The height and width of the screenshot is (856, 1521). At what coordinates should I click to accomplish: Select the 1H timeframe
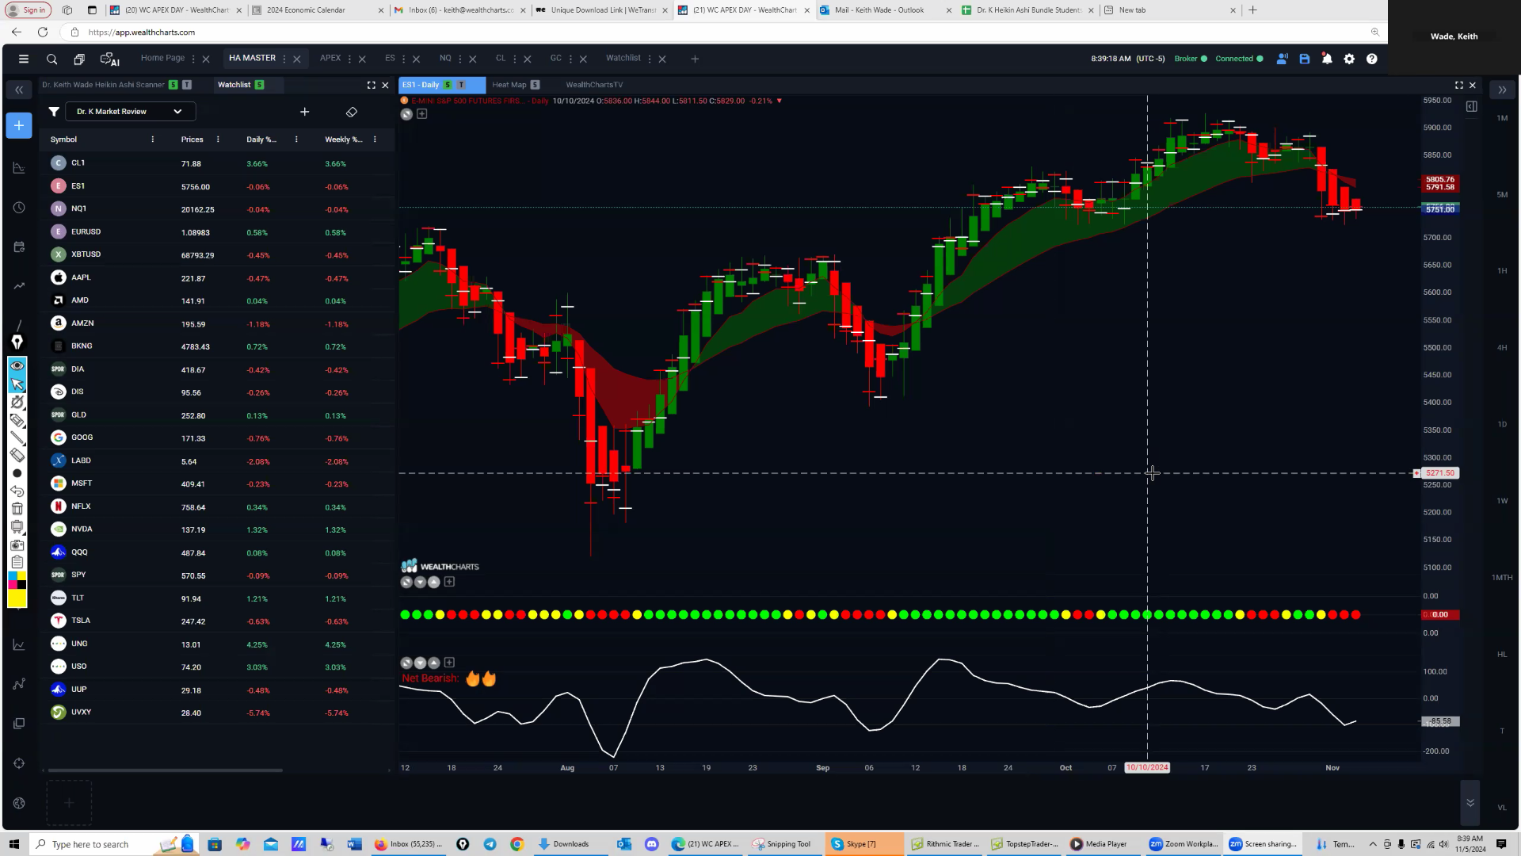tap(1502, 271)
